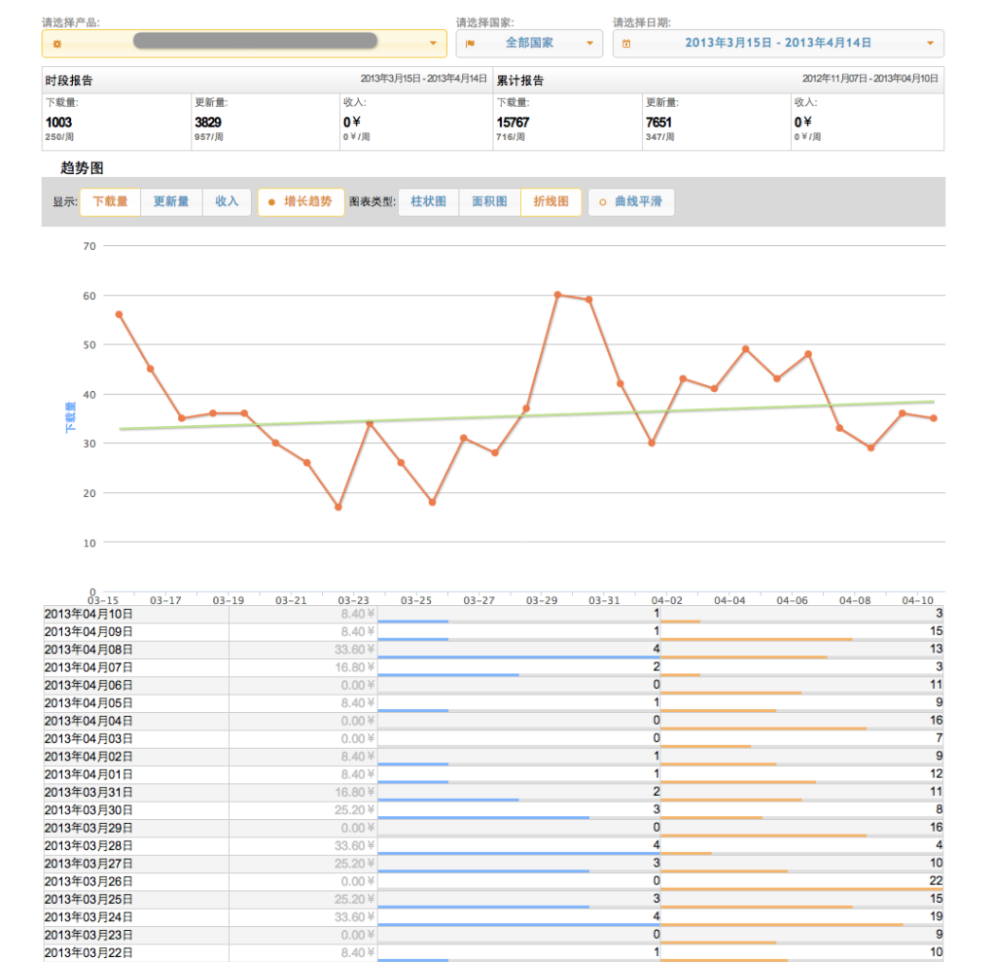The image size is (993, 962).
Task: Show 下载量 downloads in the chart
Action: pyautogui.click(x=110, y=202)
